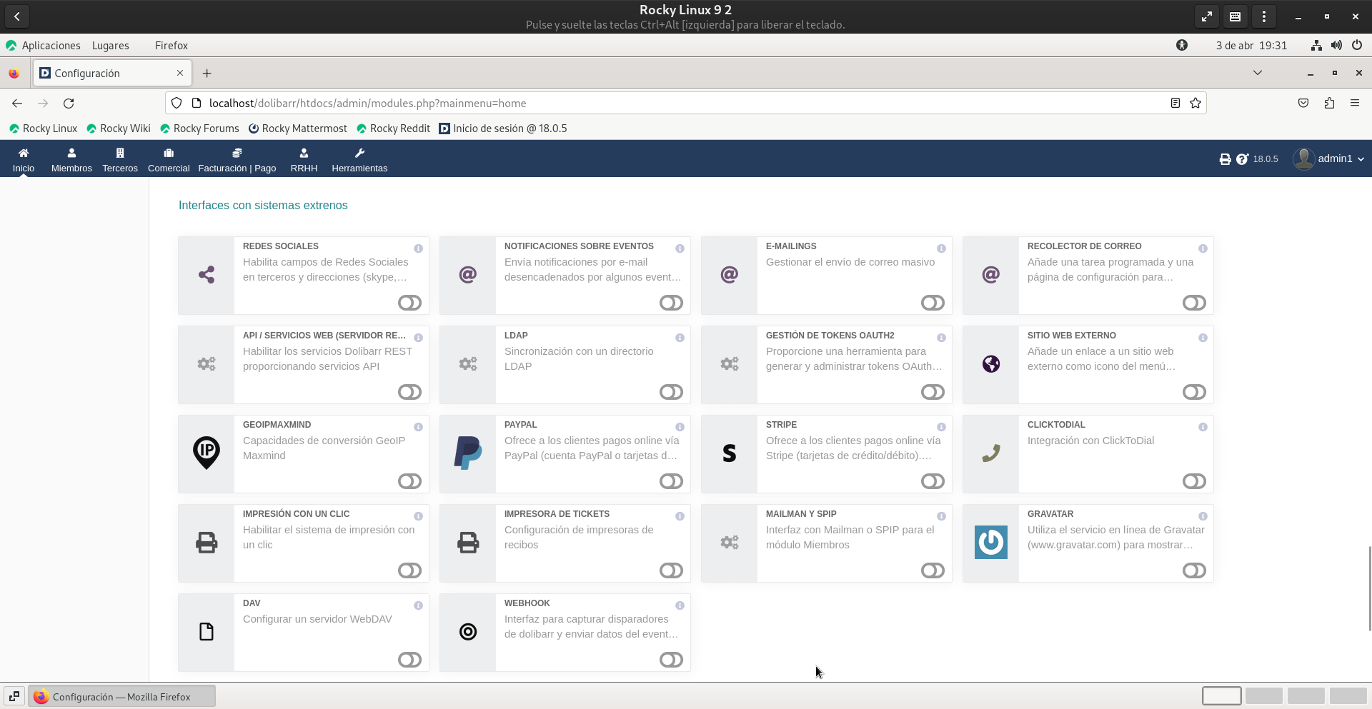
Task: Open the Aplicaciones system menu
Action: (50, 45)
